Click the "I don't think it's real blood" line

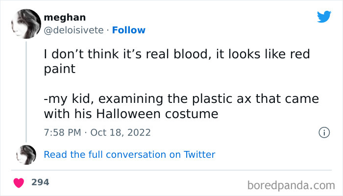(132, 54)
